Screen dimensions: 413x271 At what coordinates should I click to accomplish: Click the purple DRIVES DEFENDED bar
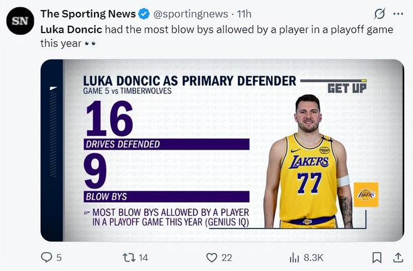coord(166,144)
